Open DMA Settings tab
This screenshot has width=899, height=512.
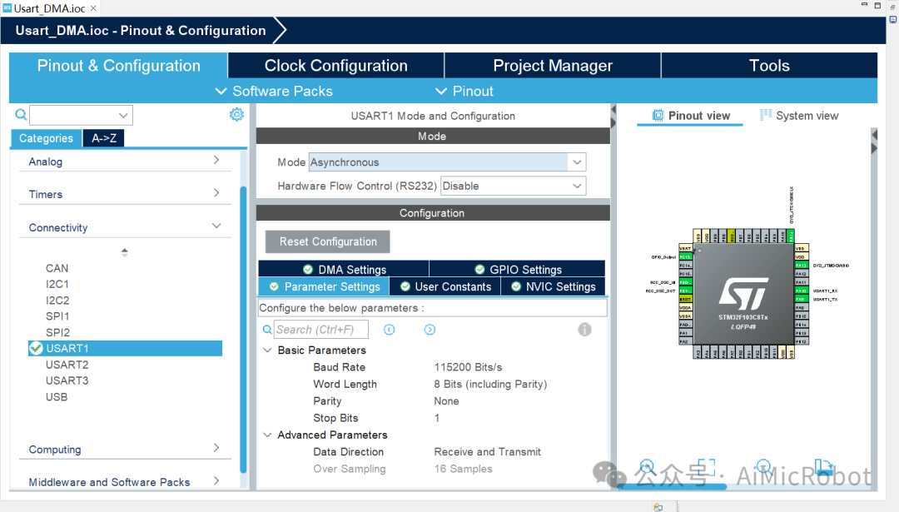pyautogui.click(x=344, y=269)
